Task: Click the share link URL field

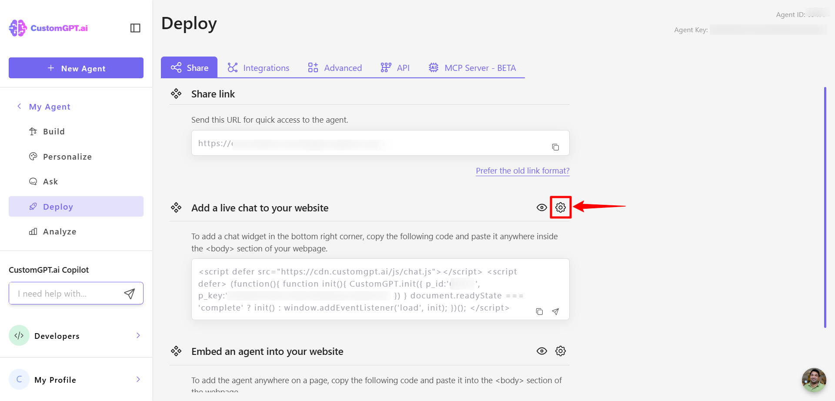Action: (381, 143)
